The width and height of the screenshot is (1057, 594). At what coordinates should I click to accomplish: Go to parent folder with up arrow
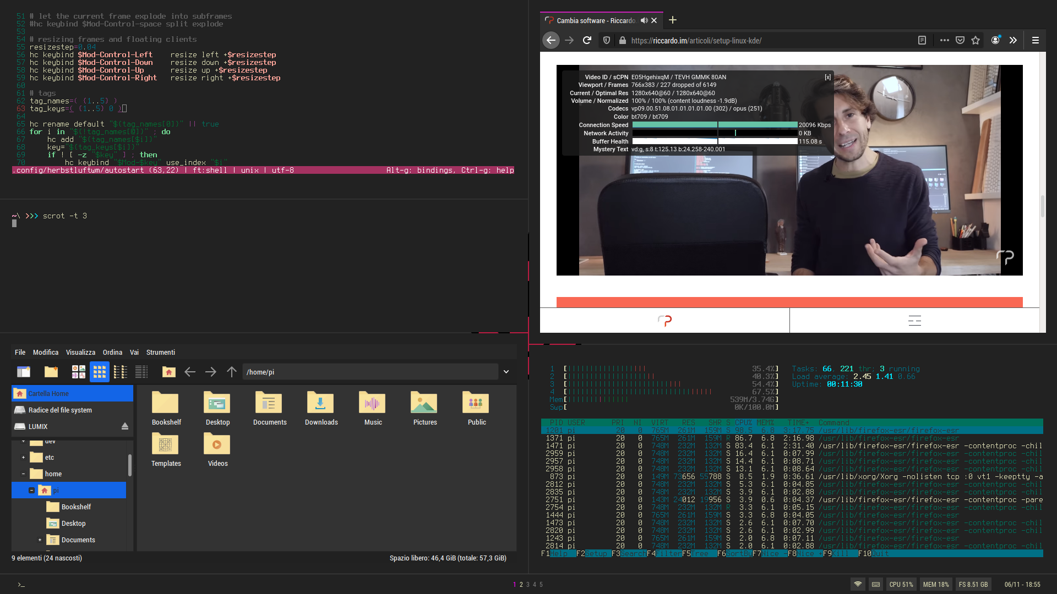tap(231, 372)
